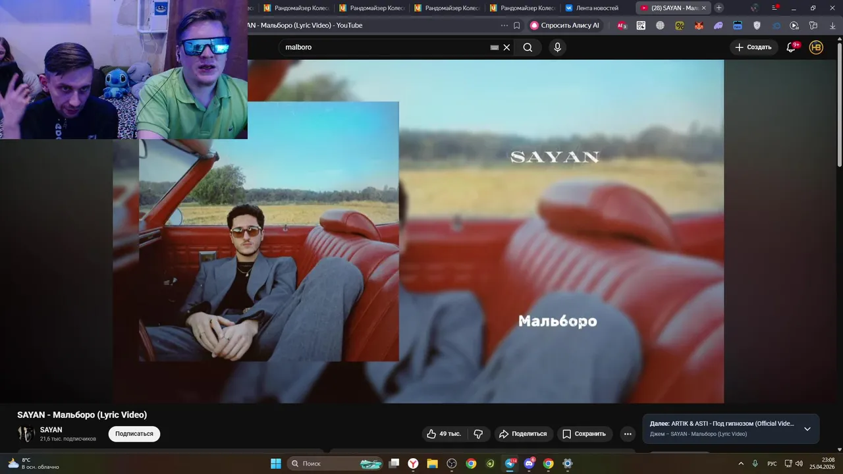Click the tray microphone indicator

[x=755, y=463]
